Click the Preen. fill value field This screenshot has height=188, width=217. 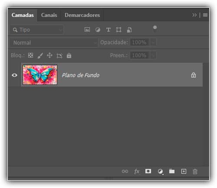(140, 55)
